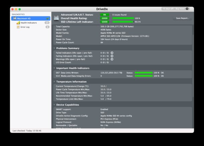Image resolution: width=204 pixels, height=146 pixels.
Task: Click the green checkmark beside Macintosh HD
Action: click(48, 18)
